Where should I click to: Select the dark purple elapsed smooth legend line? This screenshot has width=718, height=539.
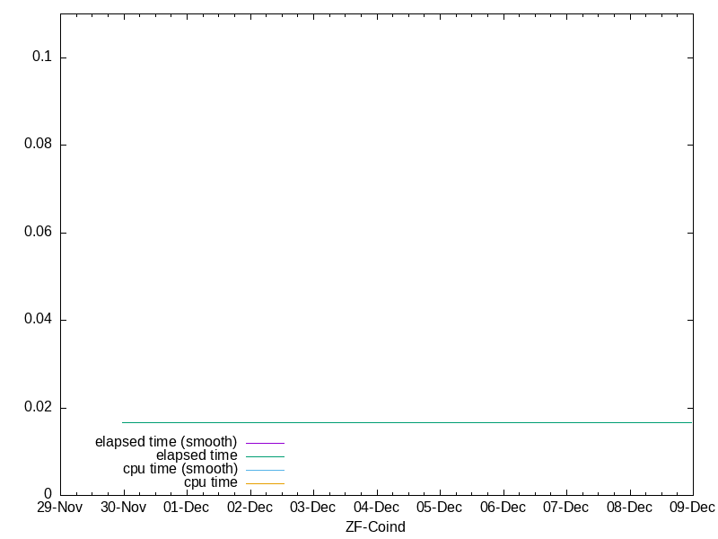pos(265,443)
